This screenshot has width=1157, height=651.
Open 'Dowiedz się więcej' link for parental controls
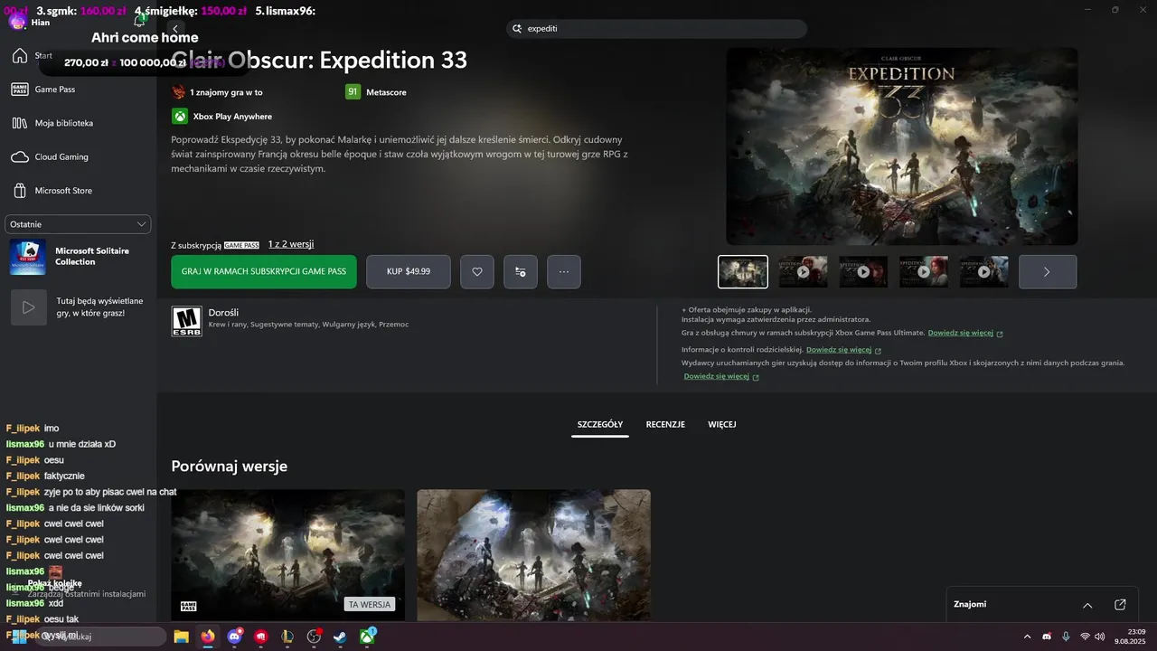tap(844, 350)
